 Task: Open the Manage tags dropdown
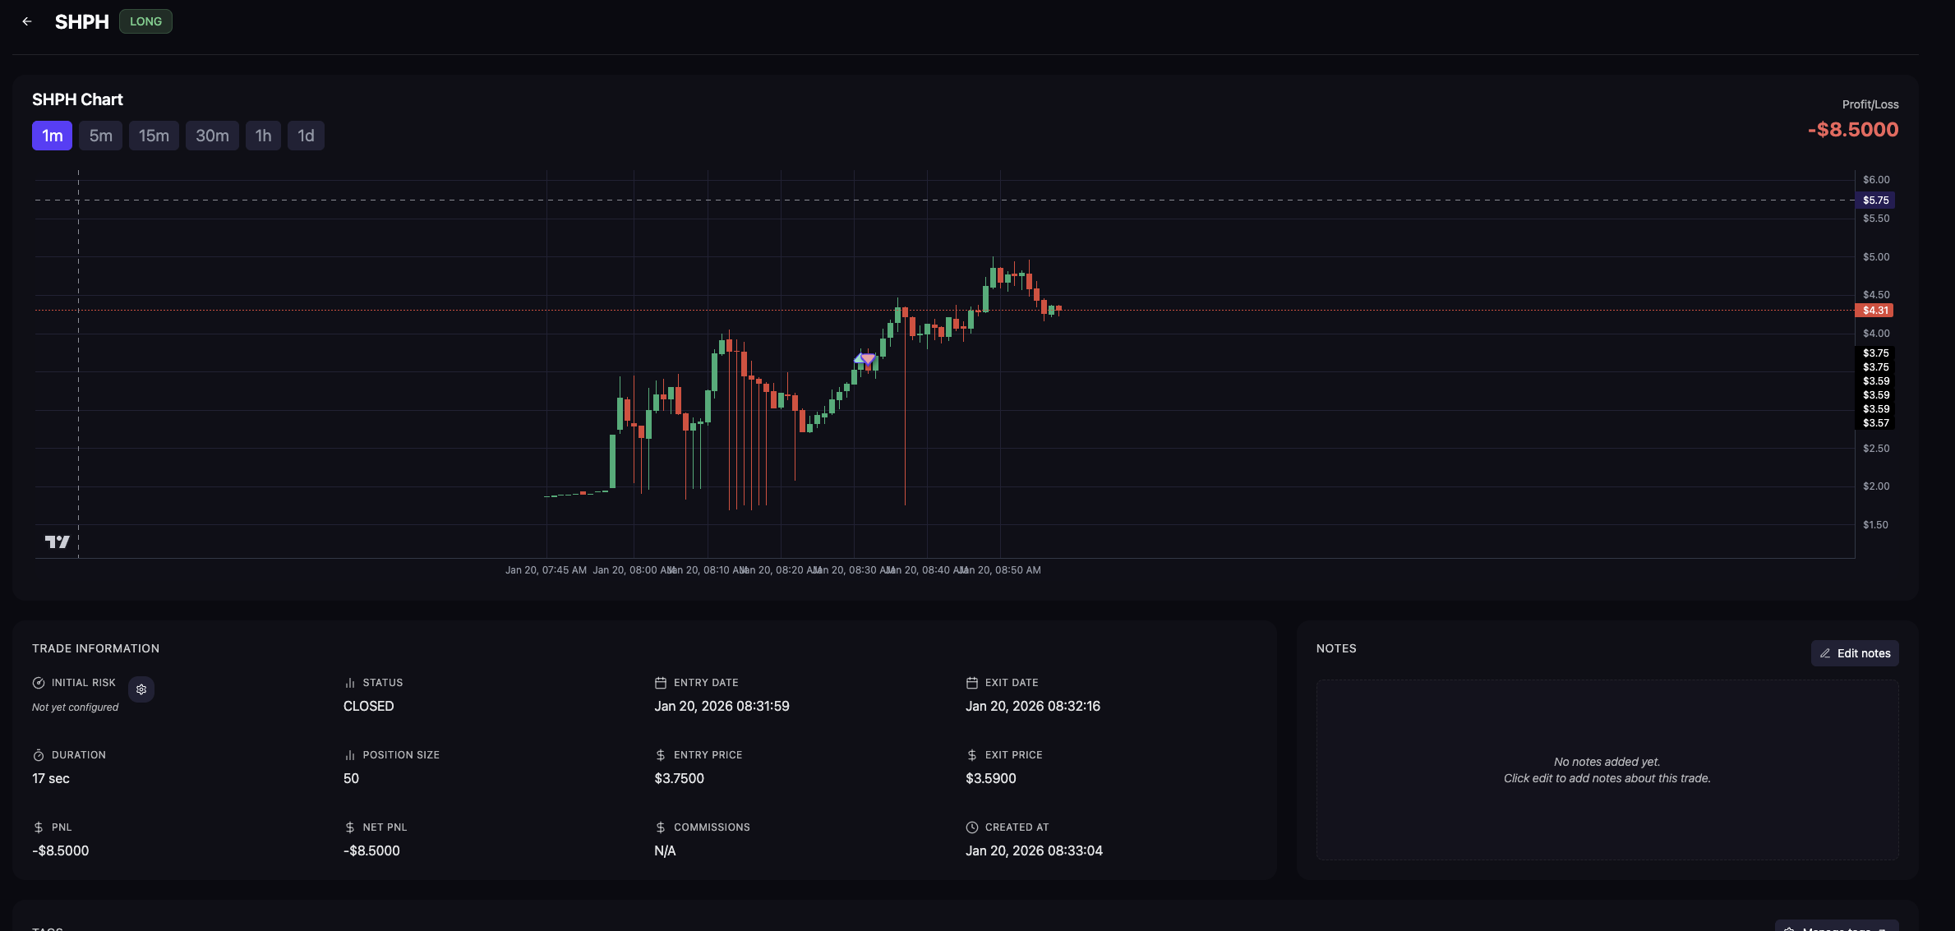(x=1836, y=927)
